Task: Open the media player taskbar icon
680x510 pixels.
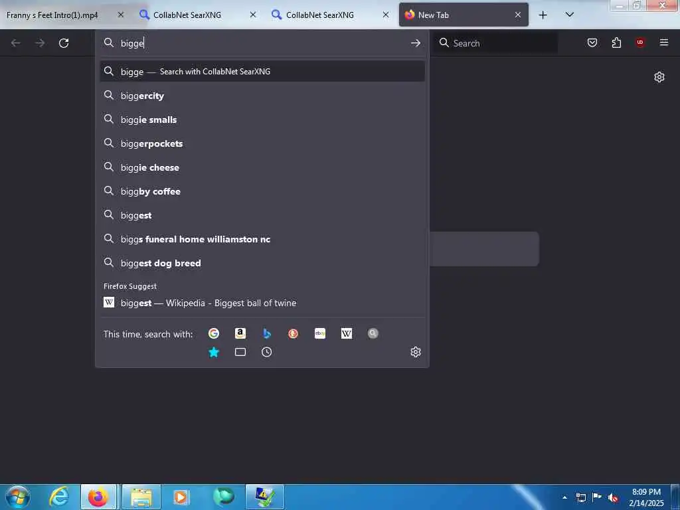Action: click(x=181, y=497)
